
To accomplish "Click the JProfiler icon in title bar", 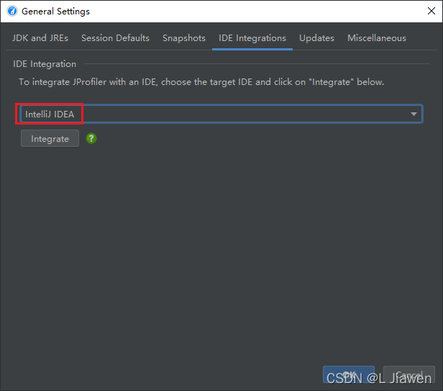I will (x=12, y=12).
